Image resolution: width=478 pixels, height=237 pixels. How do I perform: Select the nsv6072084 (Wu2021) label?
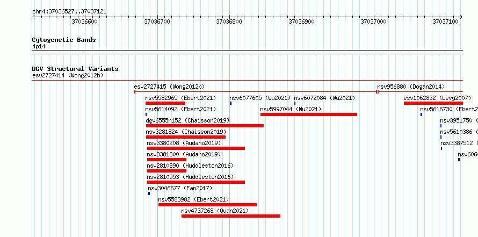pyautogui.click(x=324, y=98)
